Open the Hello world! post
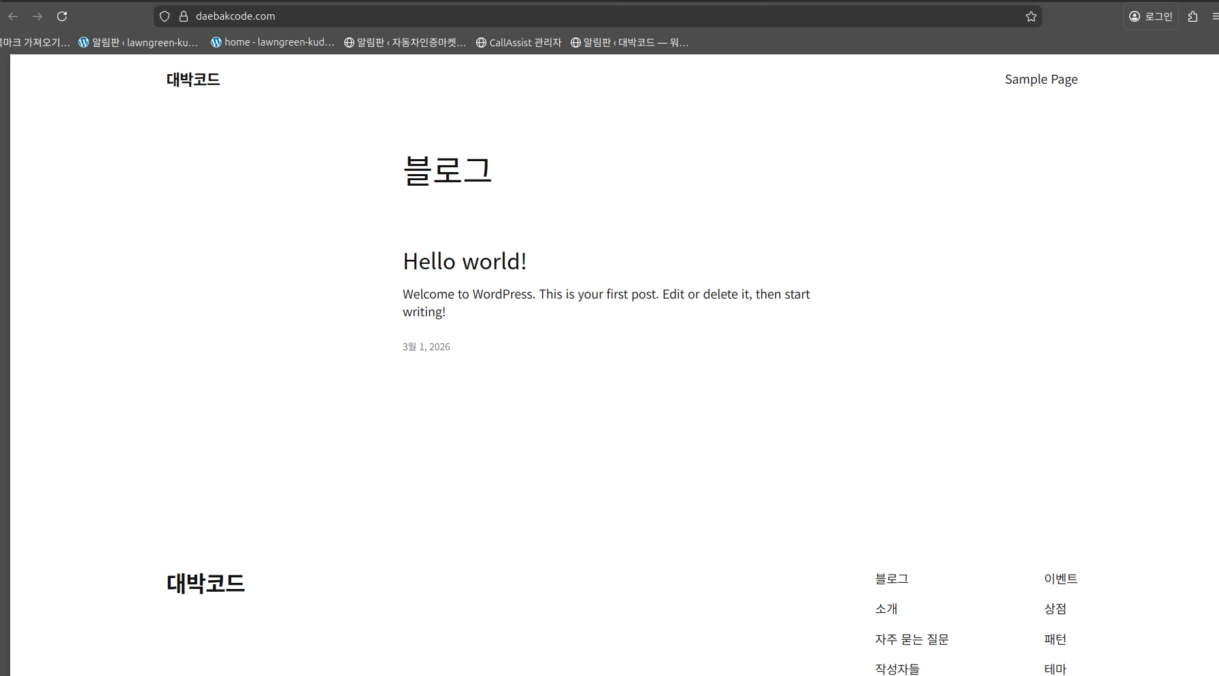 465,261
